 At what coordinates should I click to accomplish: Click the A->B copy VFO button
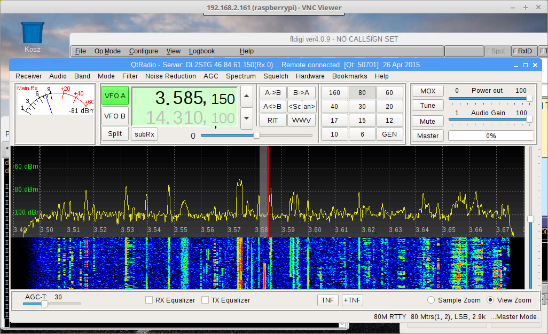click(x=272, y=92)
